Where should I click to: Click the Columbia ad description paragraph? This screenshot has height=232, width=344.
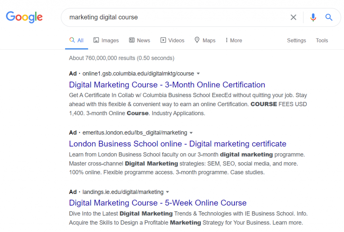point(188,104)
